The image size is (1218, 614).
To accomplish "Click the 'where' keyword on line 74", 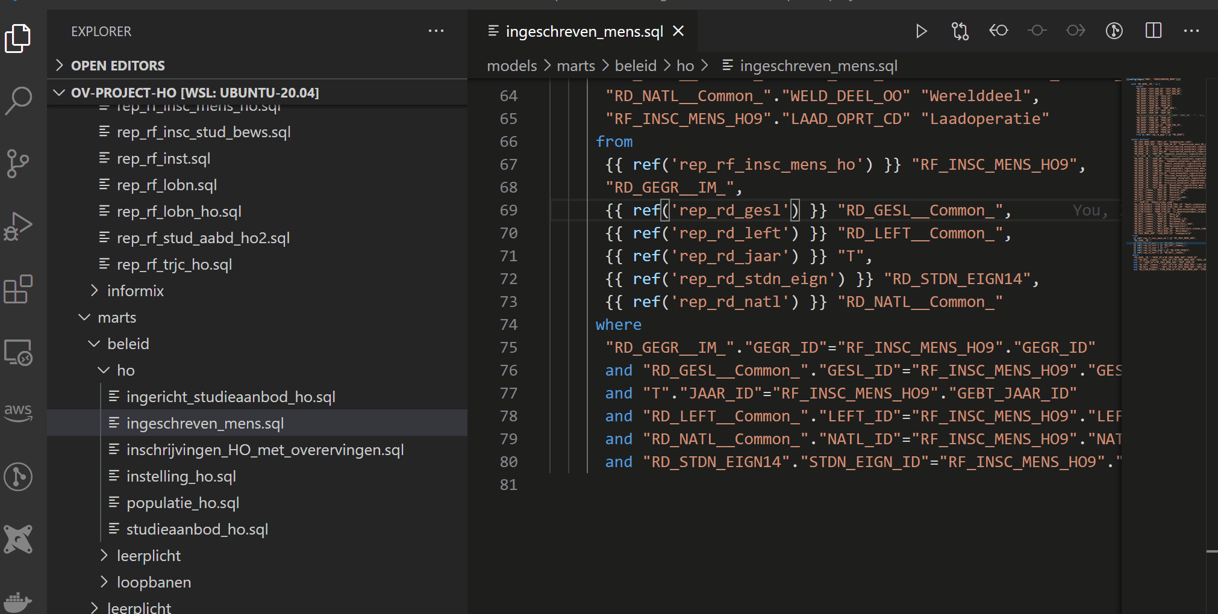I will coord(619,324).
